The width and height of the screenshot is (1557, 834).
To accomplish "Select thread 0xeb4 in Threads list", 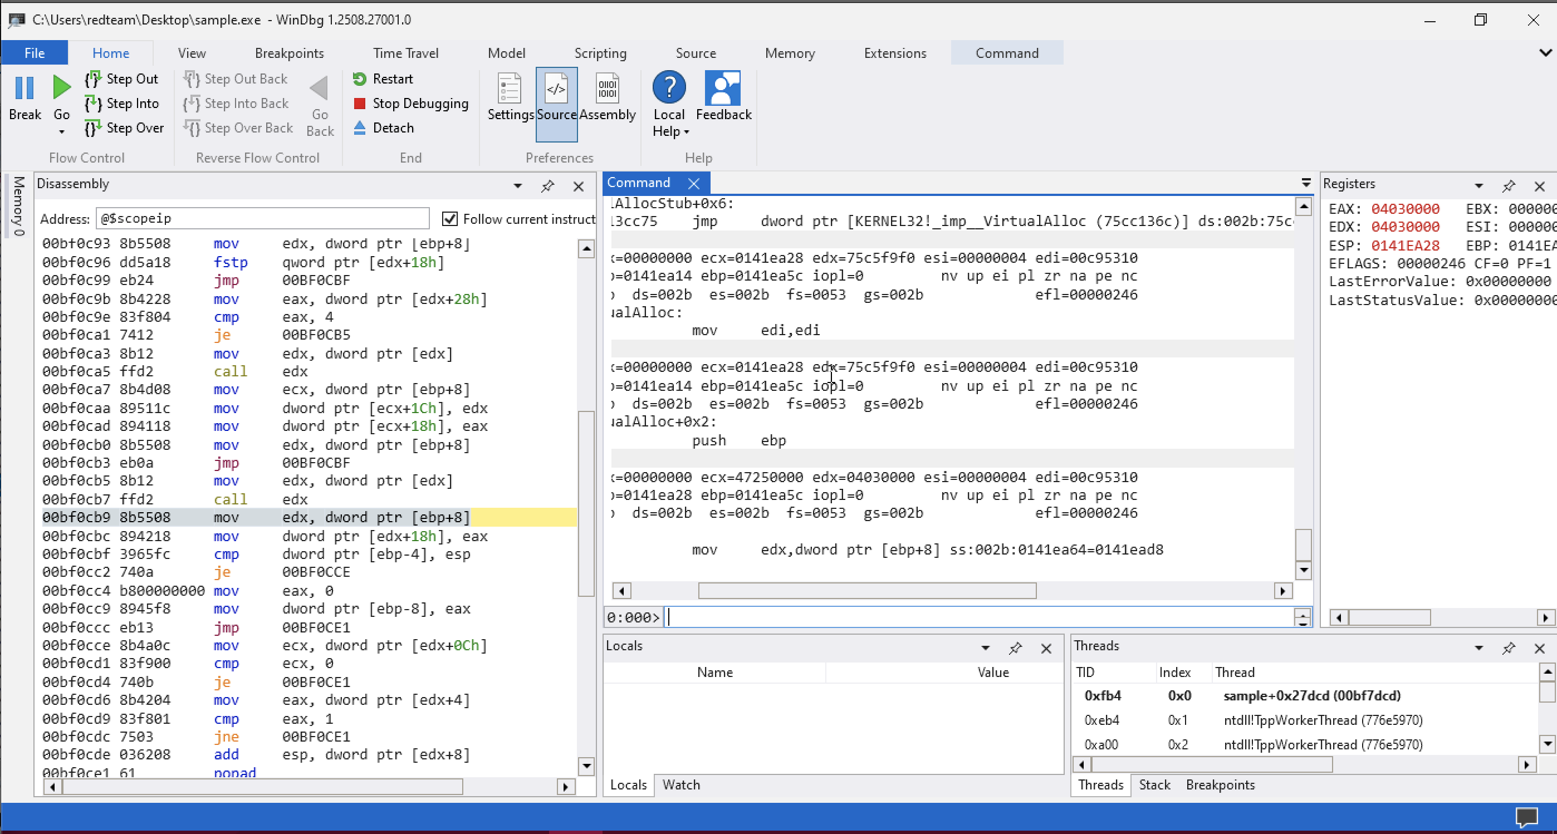I will coord(1305,720).
